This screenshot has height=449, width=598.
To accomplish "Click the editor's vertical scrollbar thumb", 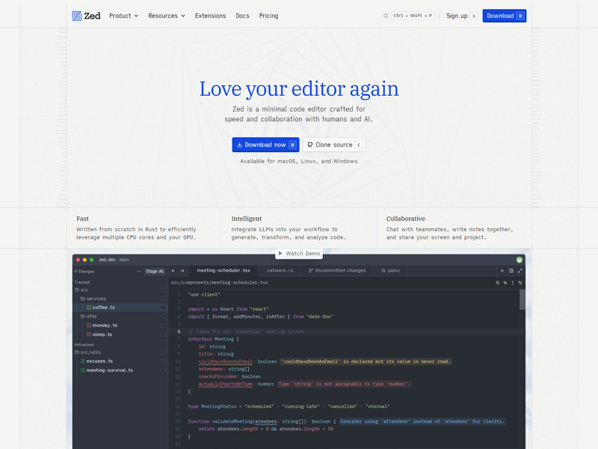I will pos(522,299).
